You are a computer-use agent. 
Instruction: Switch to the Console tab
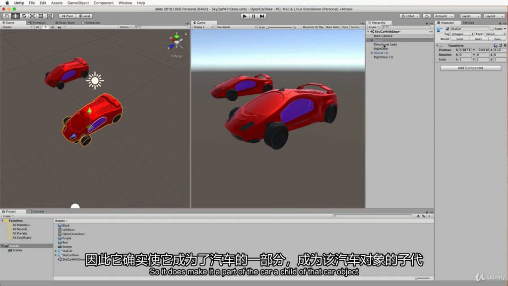36,212
